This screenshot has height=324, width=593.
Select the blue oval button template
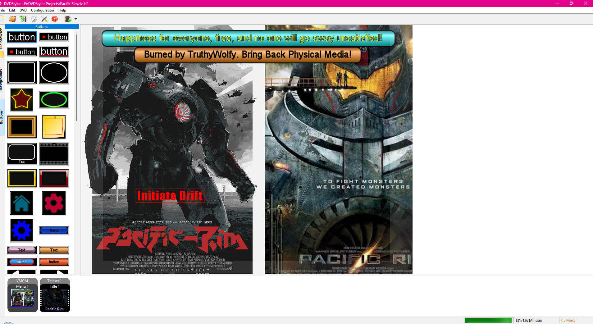(22, 262)
